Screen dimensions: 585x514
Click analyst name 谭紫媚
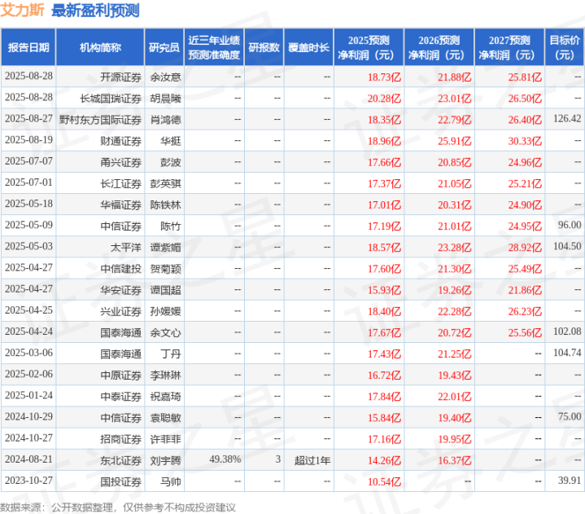click(166, 248)
